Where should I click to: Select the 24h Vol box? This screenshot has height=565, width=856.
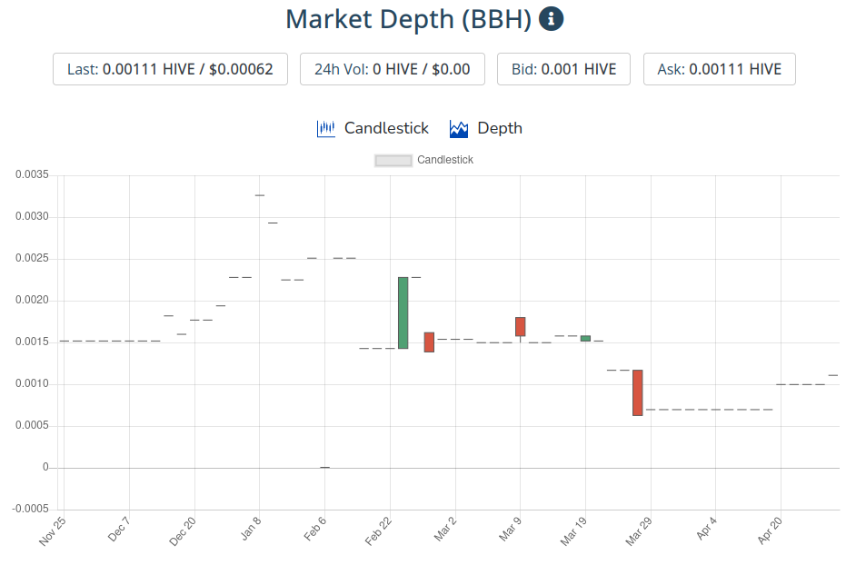point(393,69)
